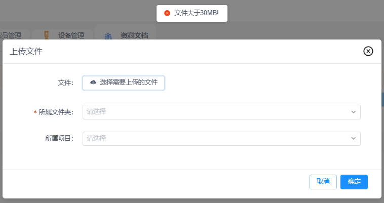Click the 设备管理 tab icon
The image size is (384, 203).
pyautogui.click(x=47, y=35)
